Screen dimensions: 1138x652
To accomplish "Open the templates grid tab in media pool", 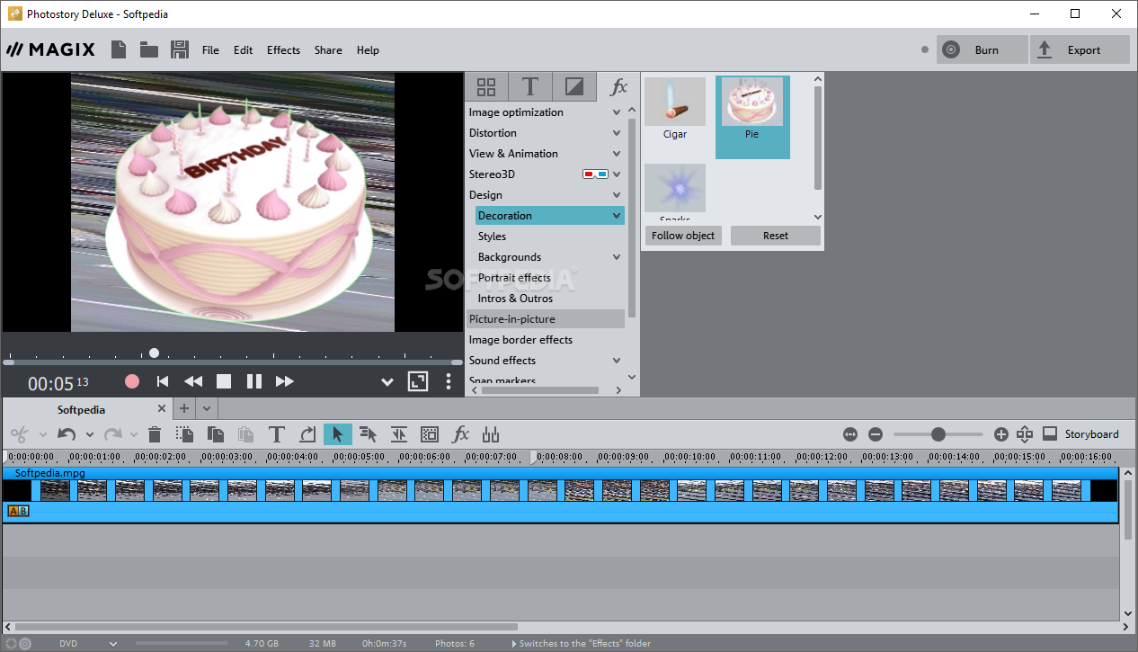I will [x=486, y=87].
